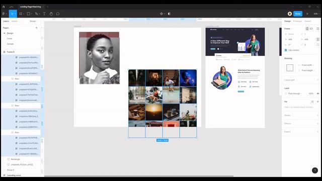
Task: Select the Comment tool
Action: pos(58,14)
